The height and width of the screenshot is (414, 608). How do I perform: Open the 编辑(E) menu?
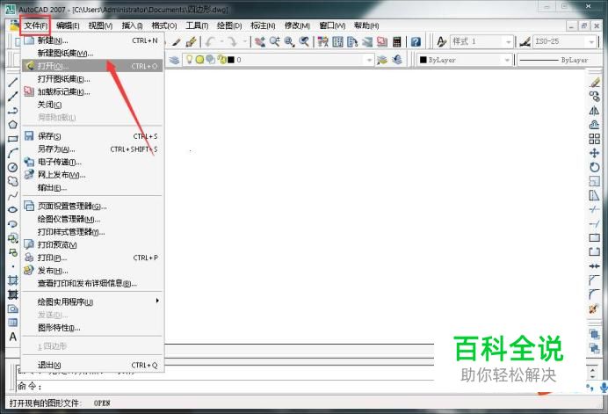pyautogui.click(x=68, y=25)
